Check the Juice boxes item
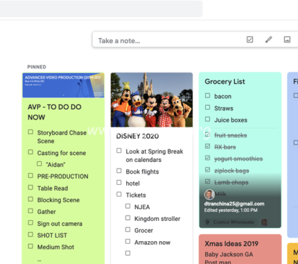 pyautogui.click(x=208, y=119)
